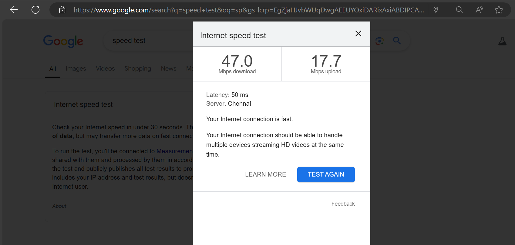Click 'Your Internet connection is fast.' text
The image size is (515, 245).
click(250, 119)
